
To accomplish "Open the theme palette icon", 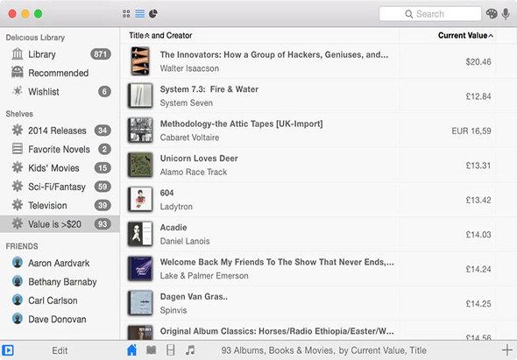I will click(492, 14).
